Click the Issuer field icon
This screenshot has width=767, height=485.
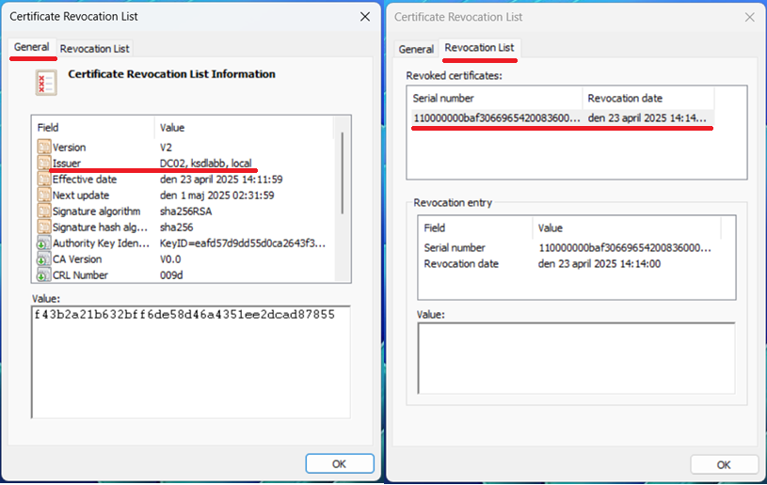[x=44, y=163]
